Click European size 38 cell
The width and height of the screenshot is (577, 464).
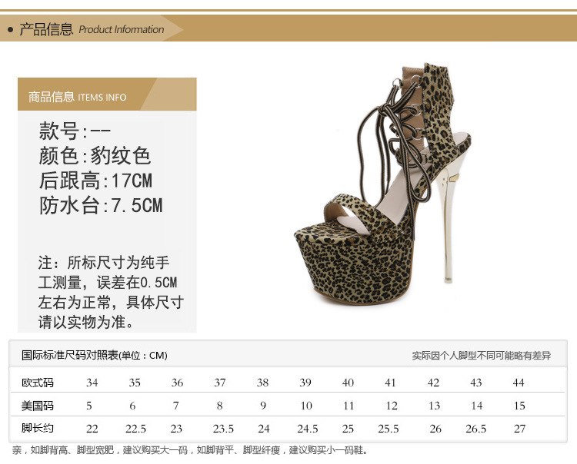(x=262, y=383)
